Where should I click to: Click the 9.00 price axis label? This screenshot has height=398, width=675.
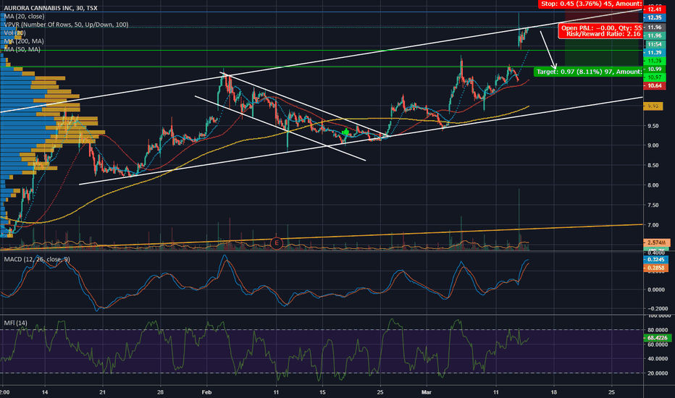point(653,145)
